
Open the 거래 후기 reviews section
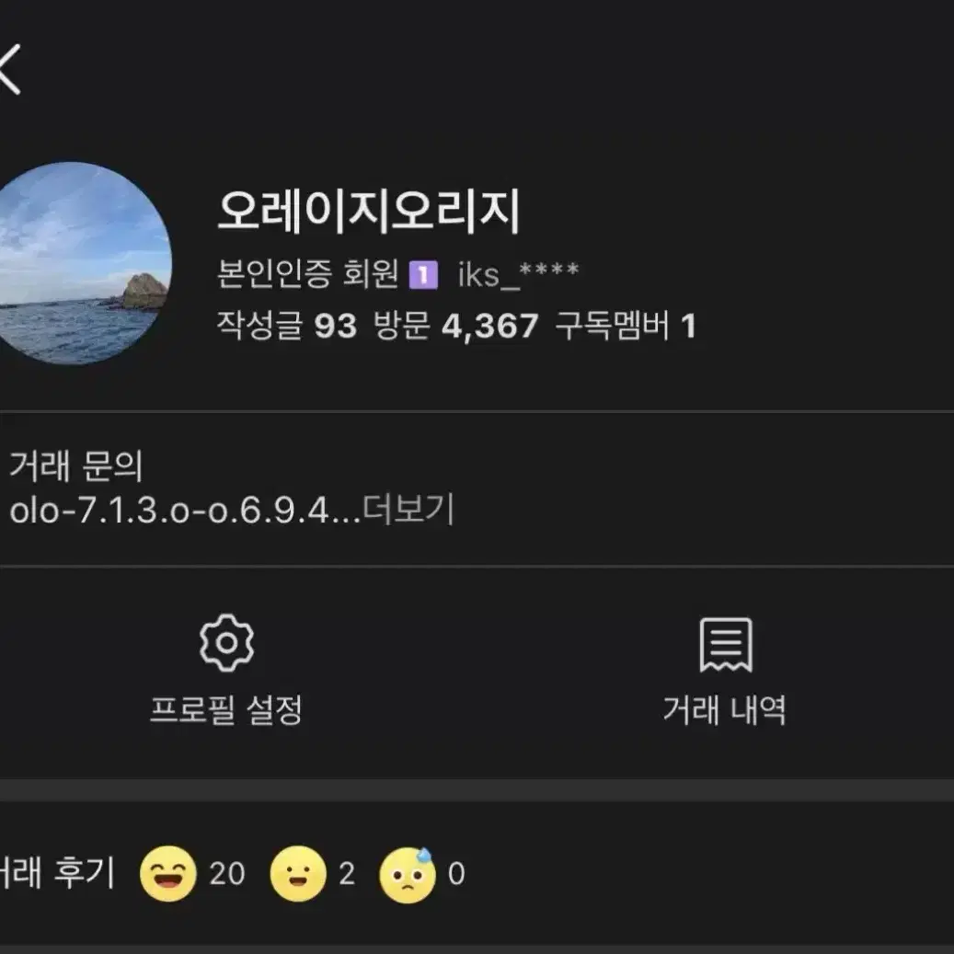(56, 874)
